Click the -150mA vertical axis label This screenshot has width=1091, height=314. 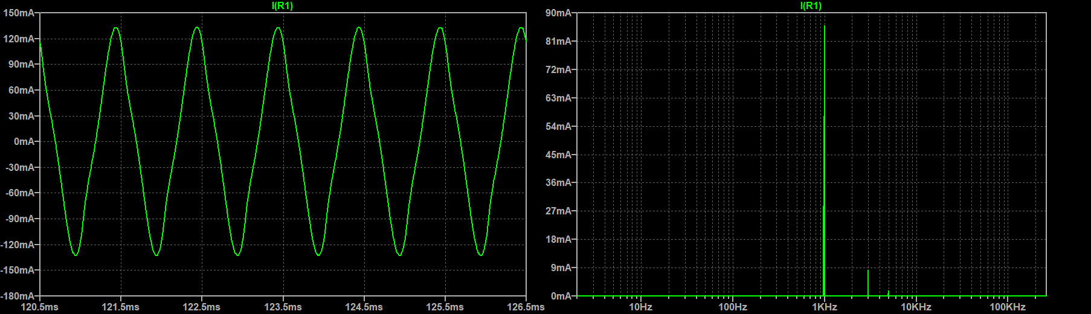click(x=18, y=270)
